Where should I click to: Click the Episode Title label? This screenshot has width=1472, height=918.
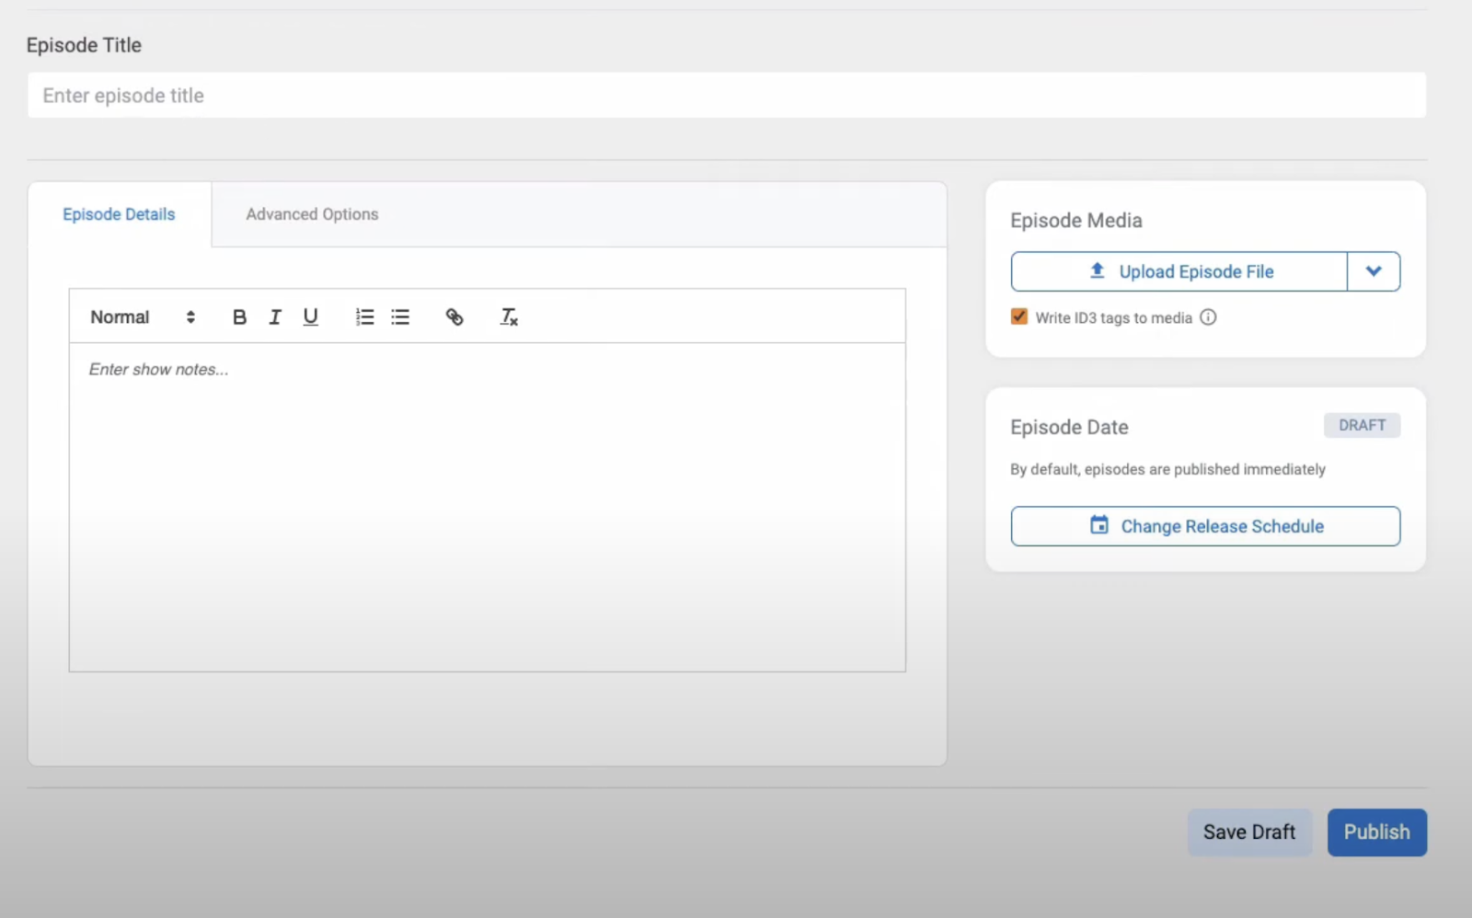point(84,45)
